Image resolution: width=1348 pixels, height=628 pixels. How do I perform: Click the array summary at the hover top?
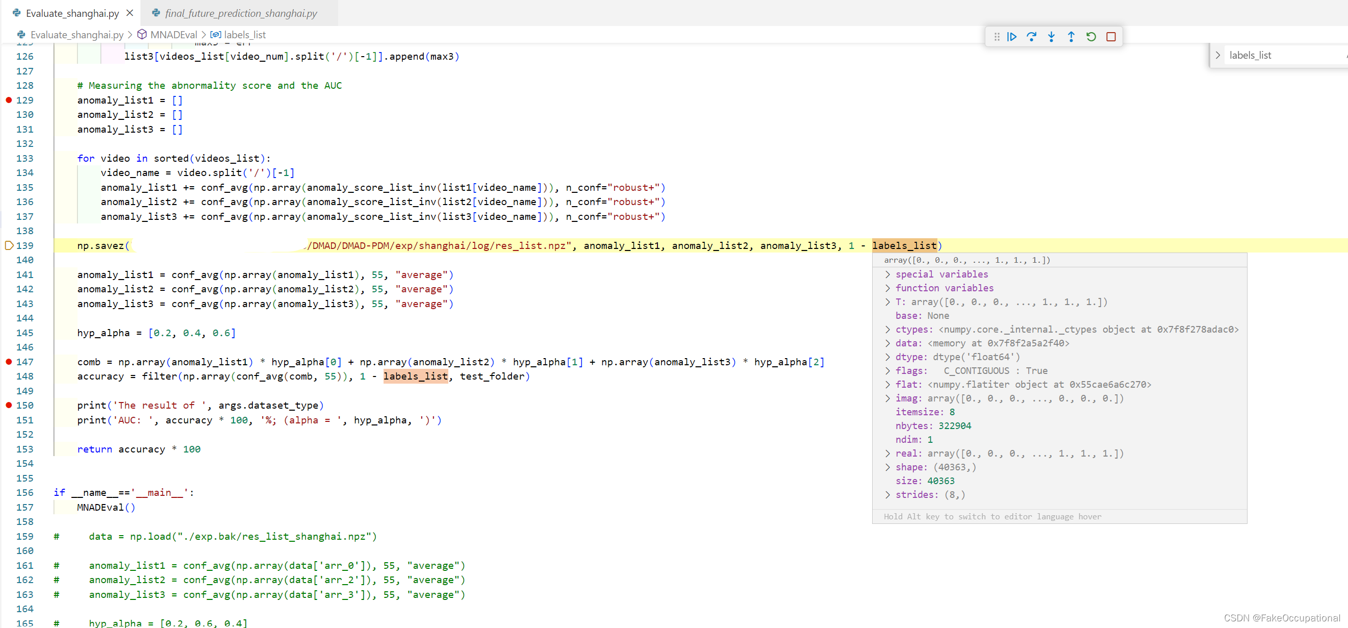(x=967, y=260)
